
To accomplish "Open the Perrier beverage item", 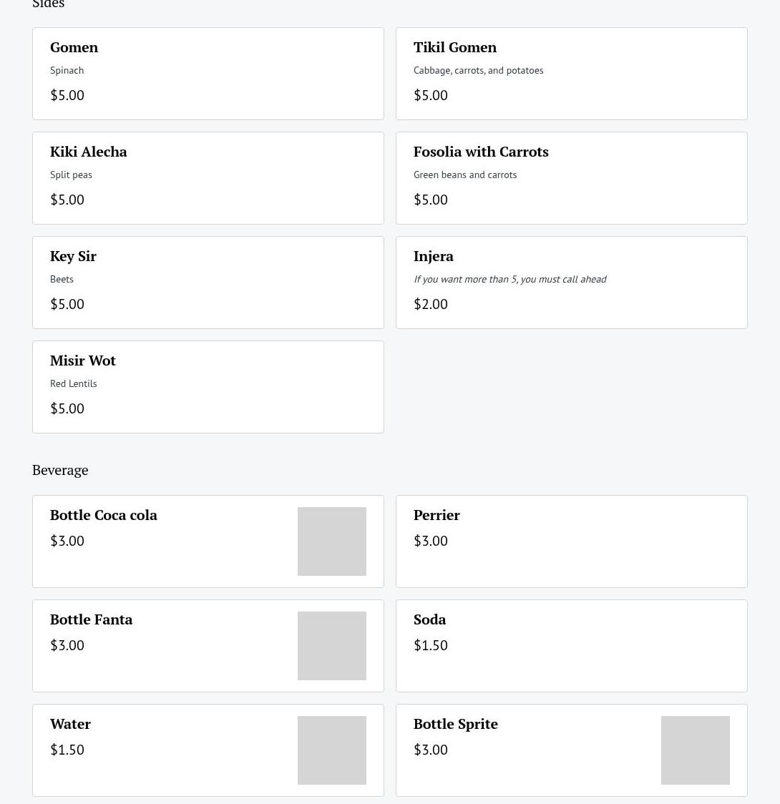I will [571, 541].
